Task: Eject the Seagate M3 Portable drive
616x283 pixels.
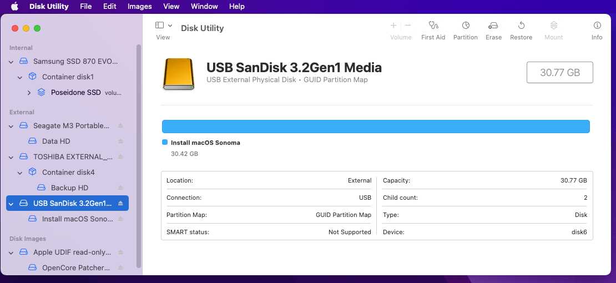Action: [120, 126]
